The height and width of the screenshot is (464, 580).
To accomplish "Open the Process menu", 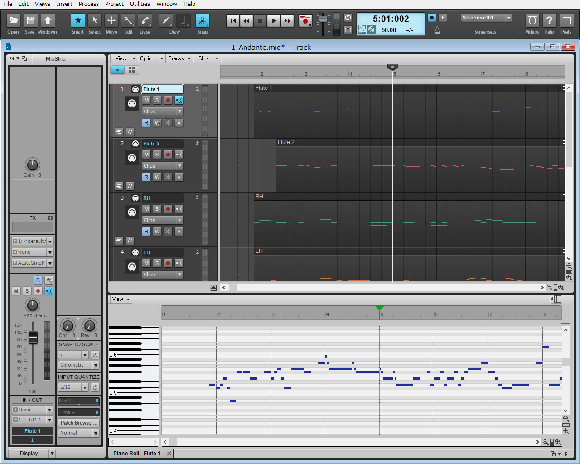I will [x=88, y=4].
